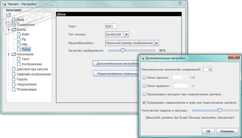Select the Вывод folder label

coord(21,29)
